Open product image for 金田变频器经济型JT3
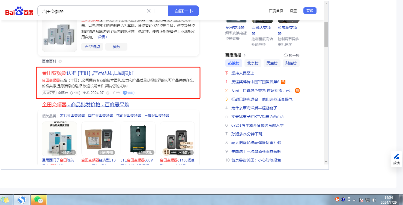The image size is (403, 205). click(99, 139)
